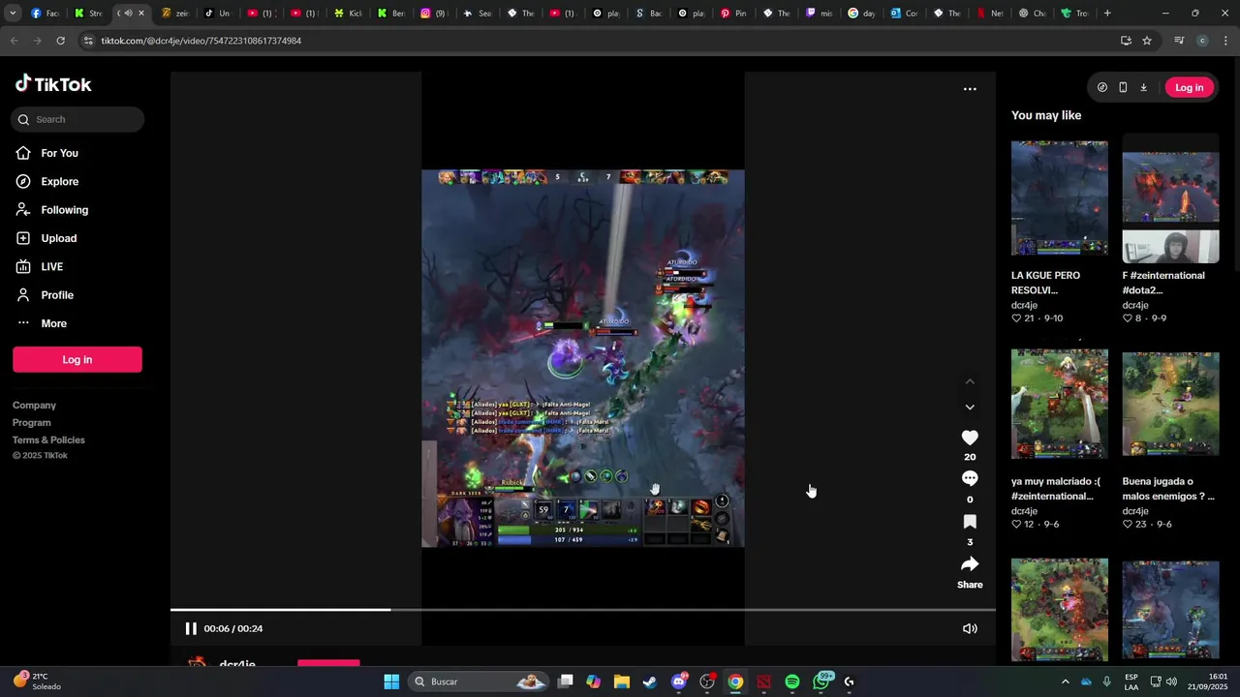Mute the active TikTok tab audio
Image resolution: width=1240 pixels, height=697 pixels.
[x=128, y=14]
